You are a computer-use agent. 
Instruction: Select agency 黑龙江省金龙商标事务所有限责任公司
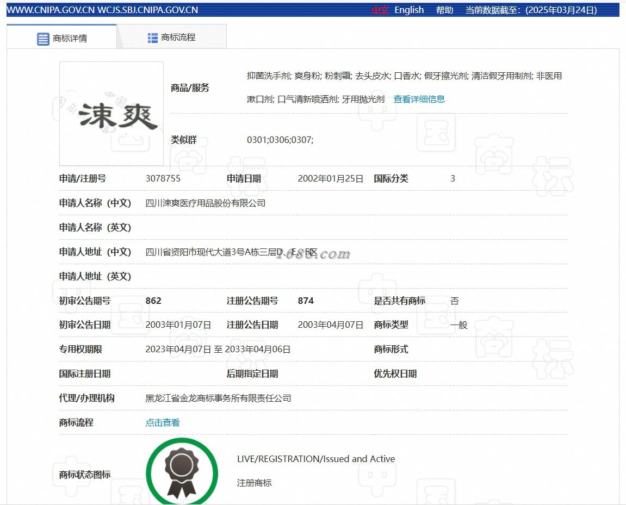218,398
